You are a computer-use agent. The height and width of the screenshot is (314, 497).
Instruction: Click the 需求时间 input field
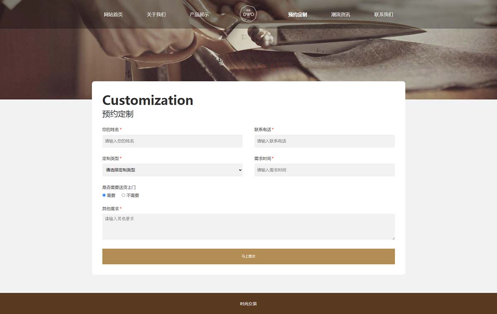(x=324, y=170)
